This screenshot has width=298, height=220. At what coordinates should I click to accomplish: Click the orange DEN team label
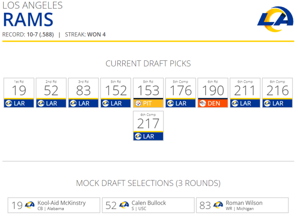[x=214, y=103]
